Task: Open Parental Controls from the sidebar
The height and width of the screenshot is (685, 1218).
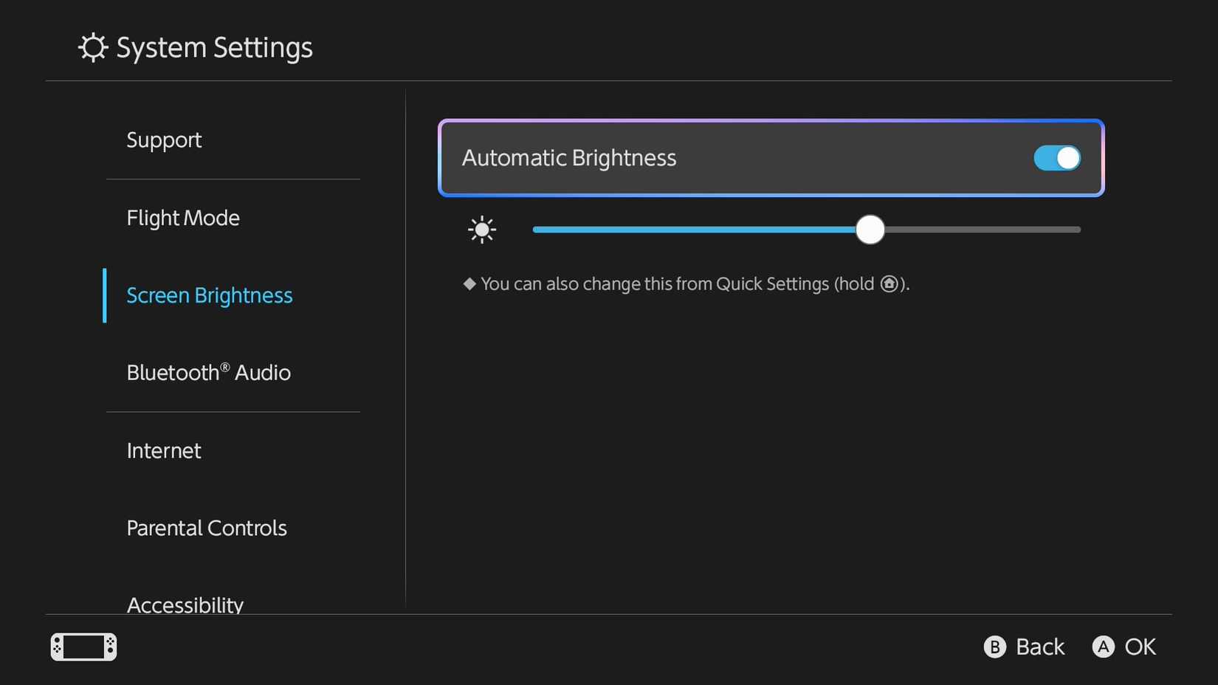Action: tap(207, 528)
